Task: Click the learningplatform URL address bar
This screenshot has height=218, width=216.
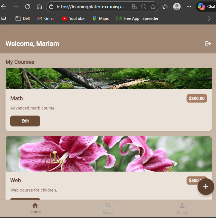Action: coord(91,7)
